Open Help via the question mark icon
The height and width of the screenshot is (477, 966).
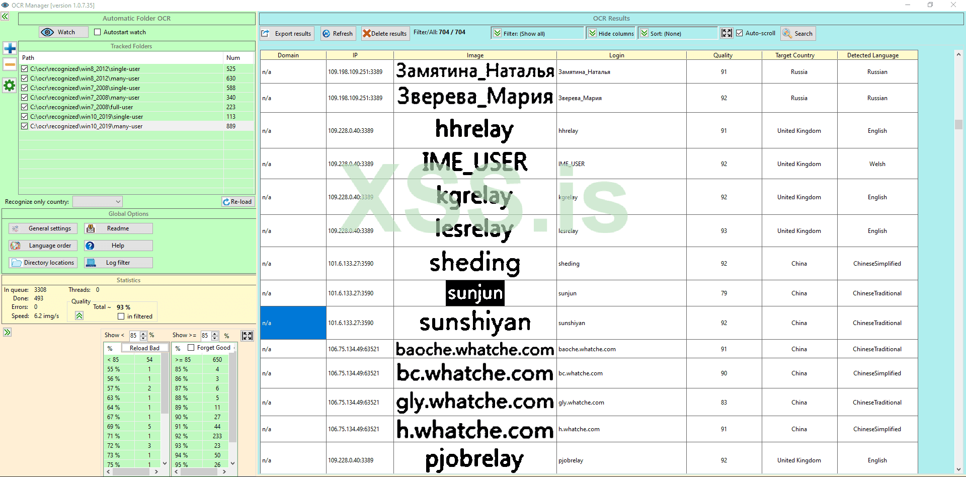point(91,246)
